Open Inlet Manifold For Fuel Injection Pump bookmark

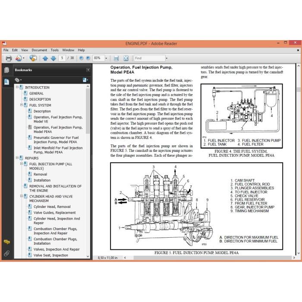point(58,150)
